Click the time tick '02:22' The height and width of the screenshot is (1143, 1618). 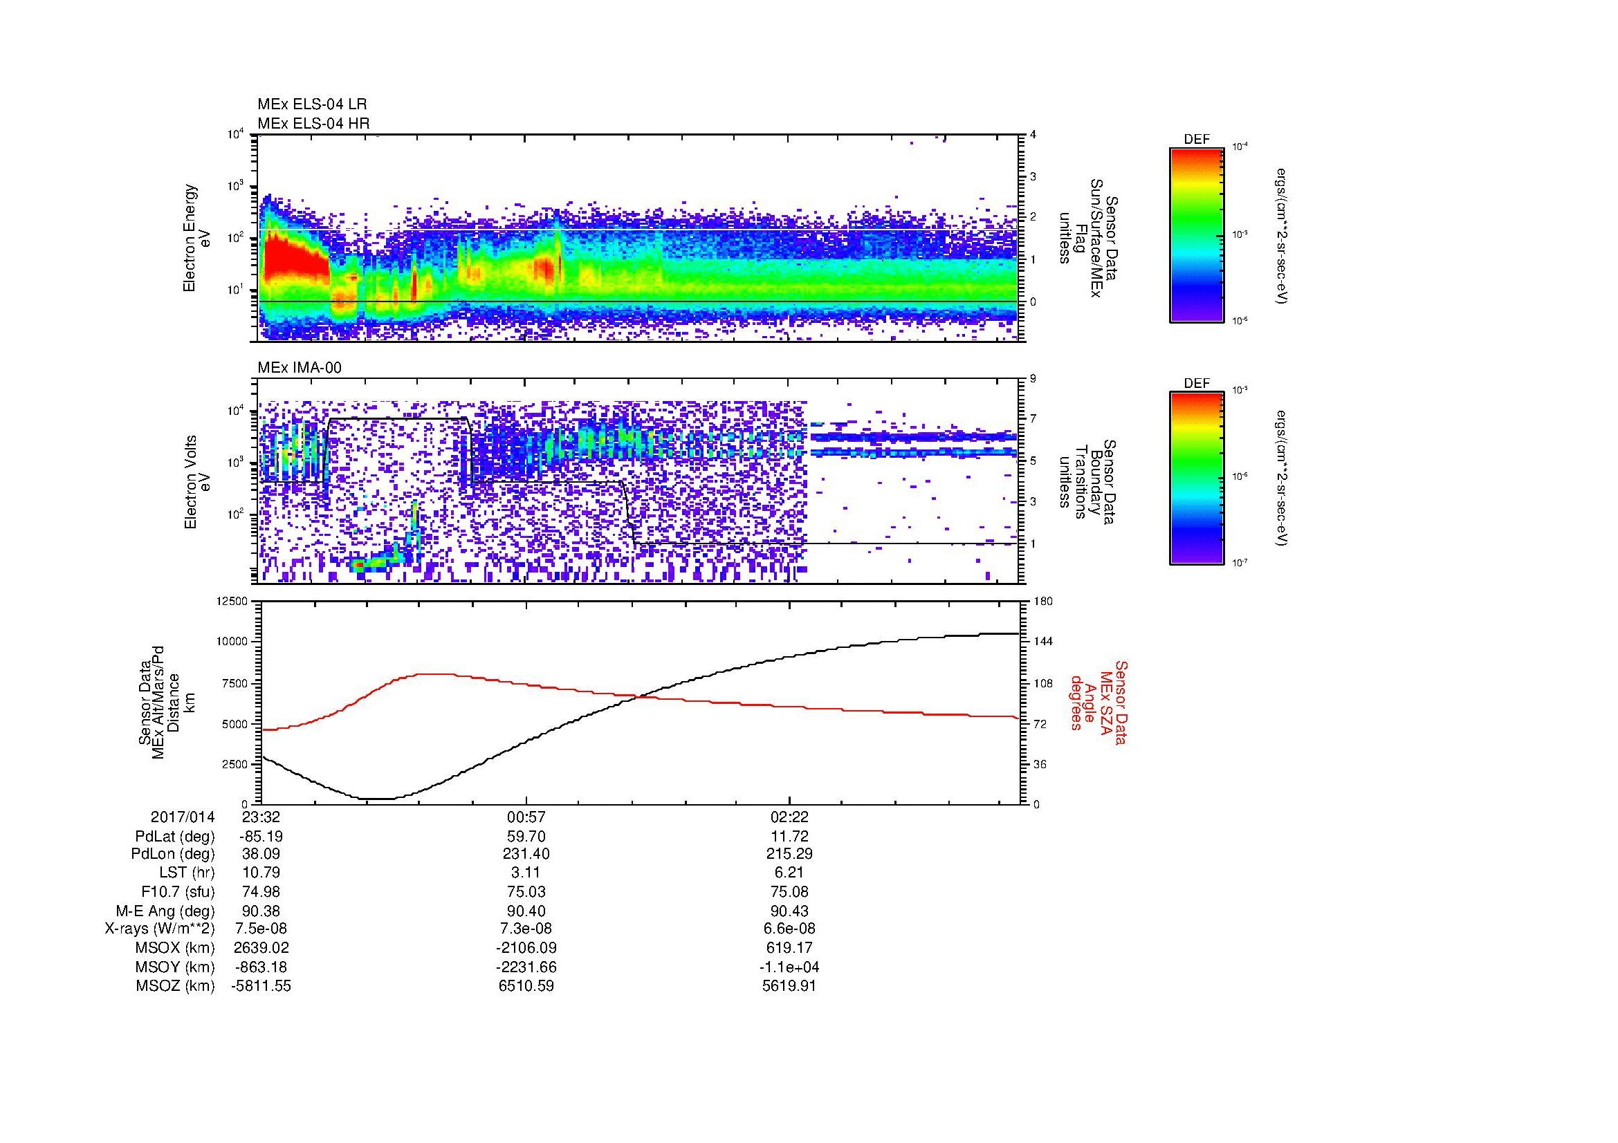coord(789,817)
